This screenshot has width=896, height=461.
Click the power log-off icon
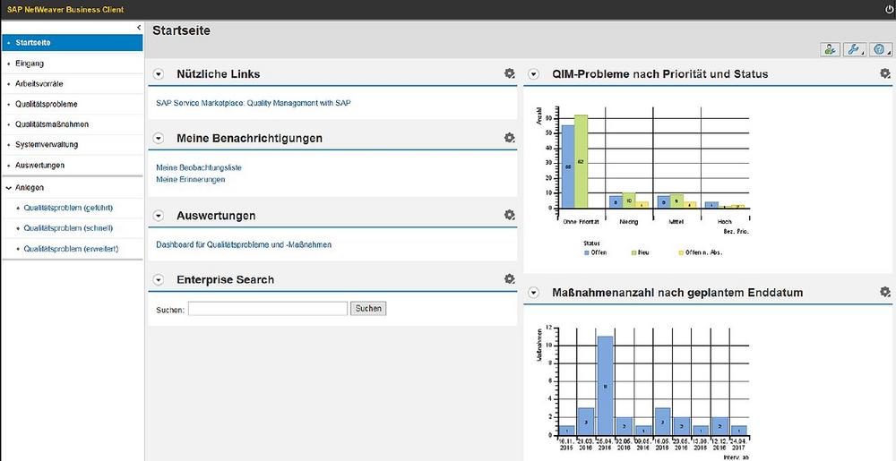tap(889, 10)
